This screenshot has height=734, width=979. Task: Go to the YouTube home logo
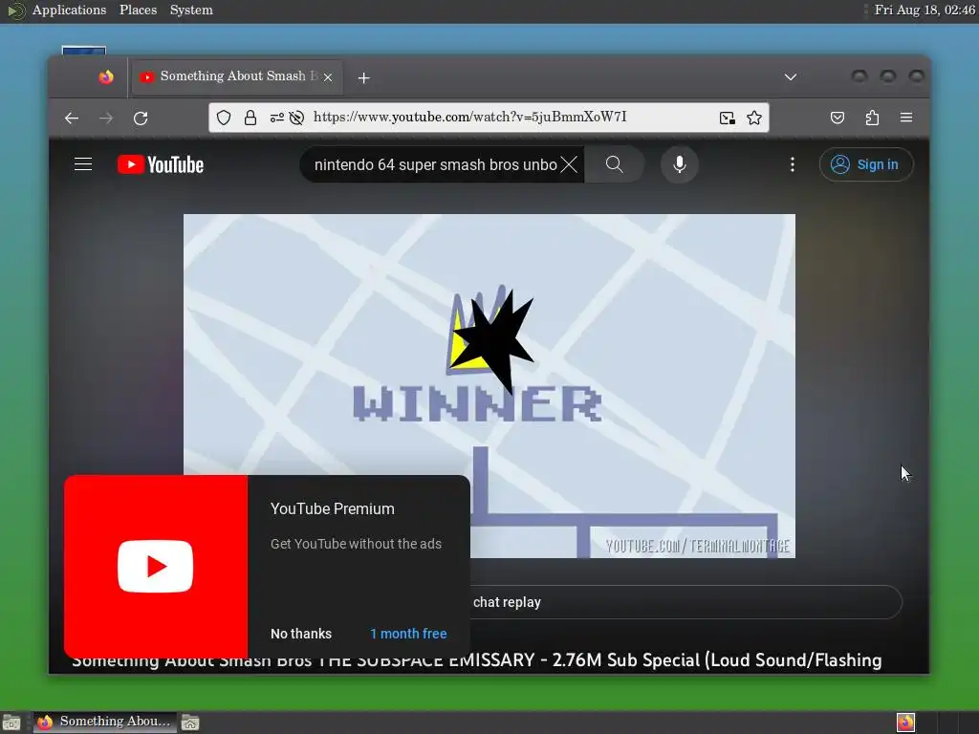pyautogui.click(x=161, y=164)
